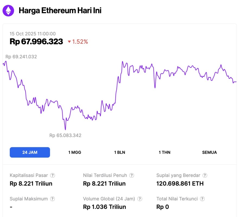This screenshot has width=238, height=217.
Task: Click question mark beside Suplai Maksimum
Action: 53,199
